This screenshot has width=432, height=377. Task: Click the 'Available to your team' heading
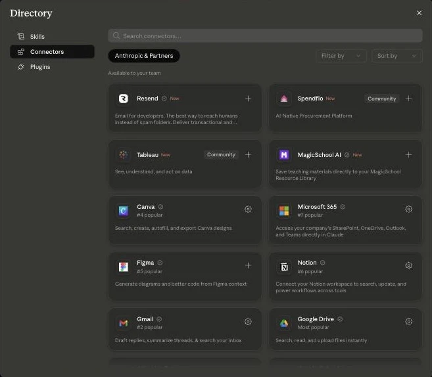coord(134,73)
